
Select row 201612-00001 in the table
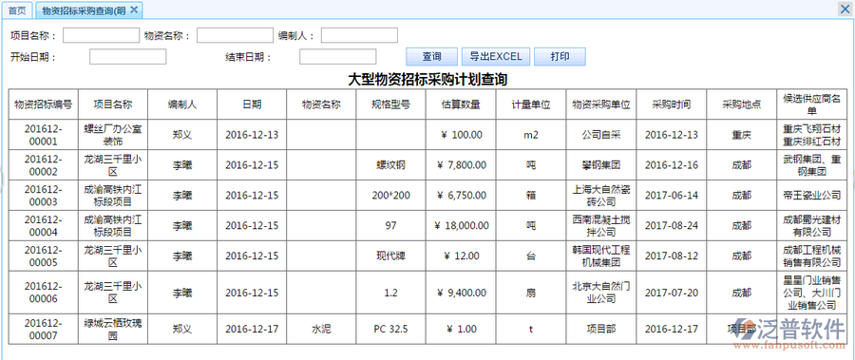point(427,135)
